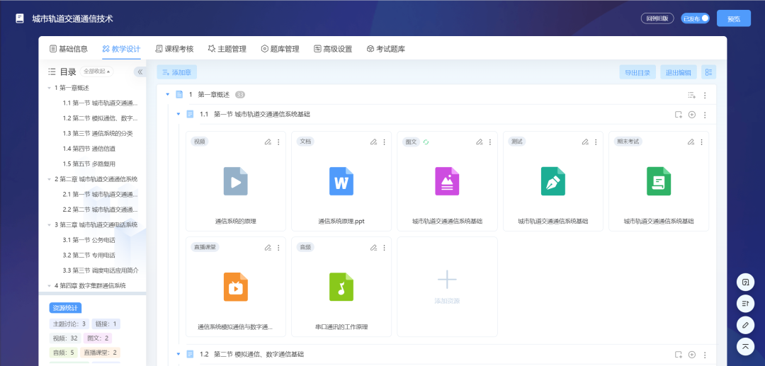Click the plus circle icon on section 1.1
This screenshot has height=366, width=765.
point(692,115)
